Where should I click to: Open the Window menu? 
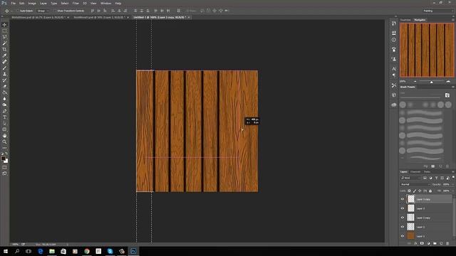105,3
